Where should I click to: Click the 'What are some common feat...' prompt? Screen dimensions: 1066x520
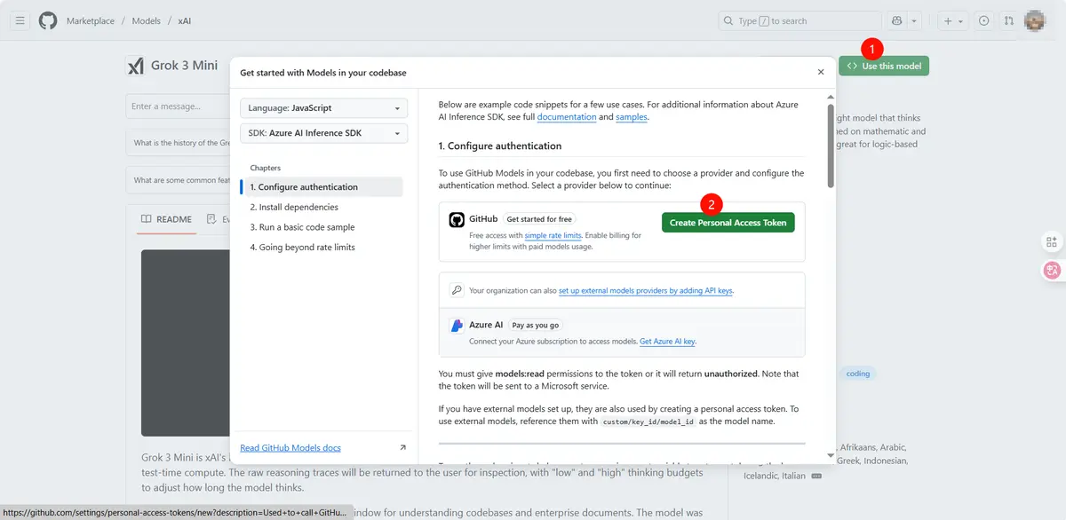(179, 180)
